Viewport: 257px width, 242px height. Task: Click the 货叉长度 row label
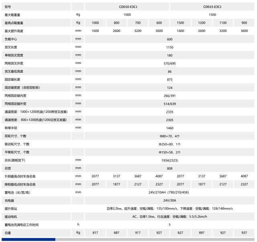pos(11,47)
